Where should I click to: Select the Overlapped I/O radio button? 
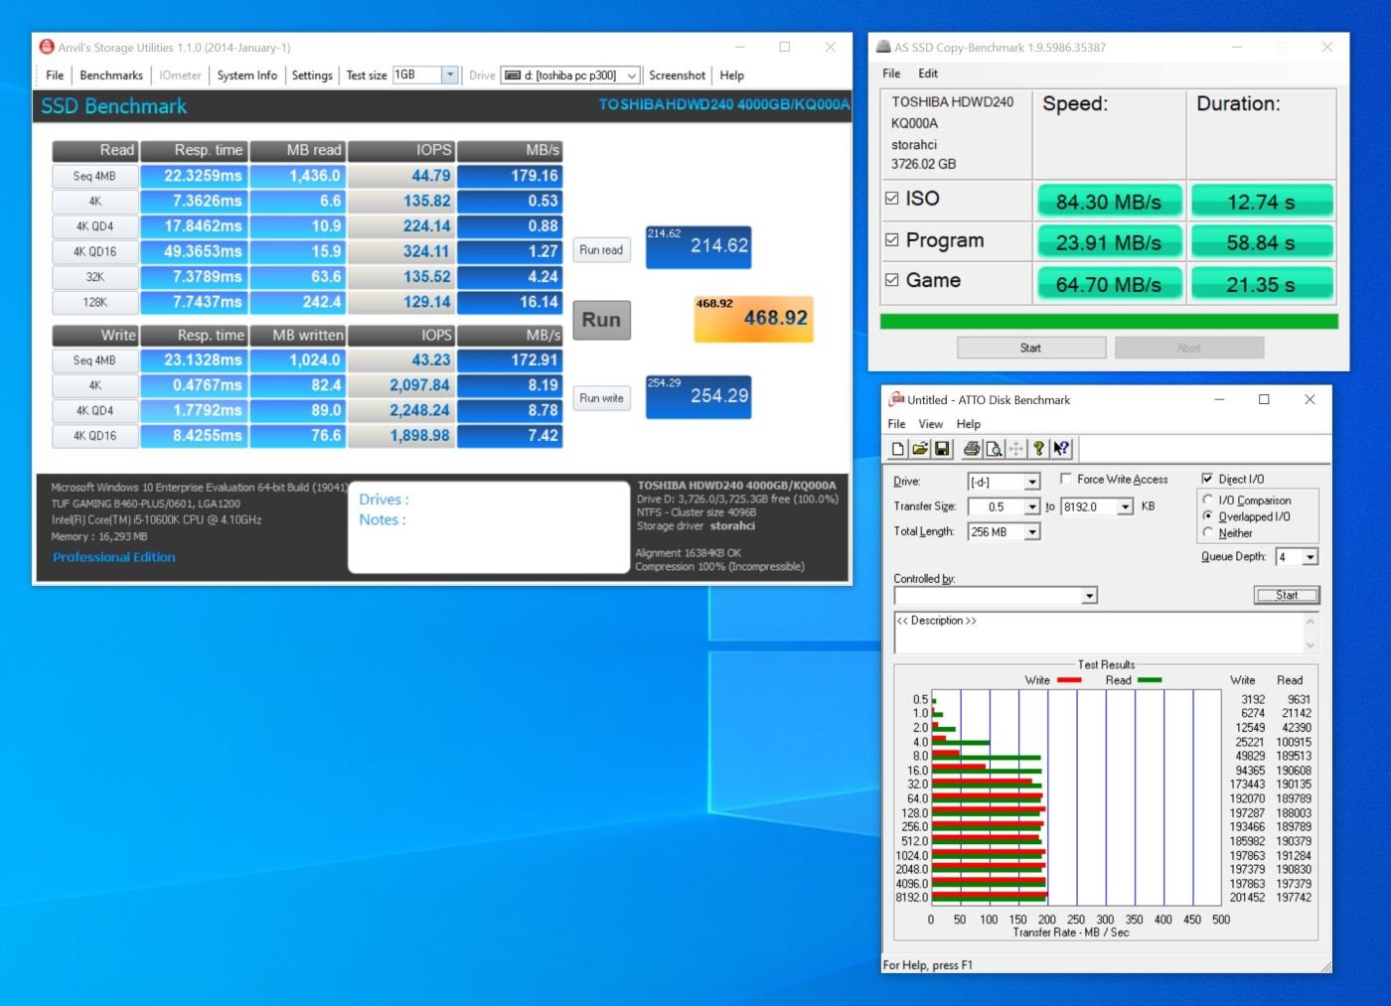(x=1208, y=516)
